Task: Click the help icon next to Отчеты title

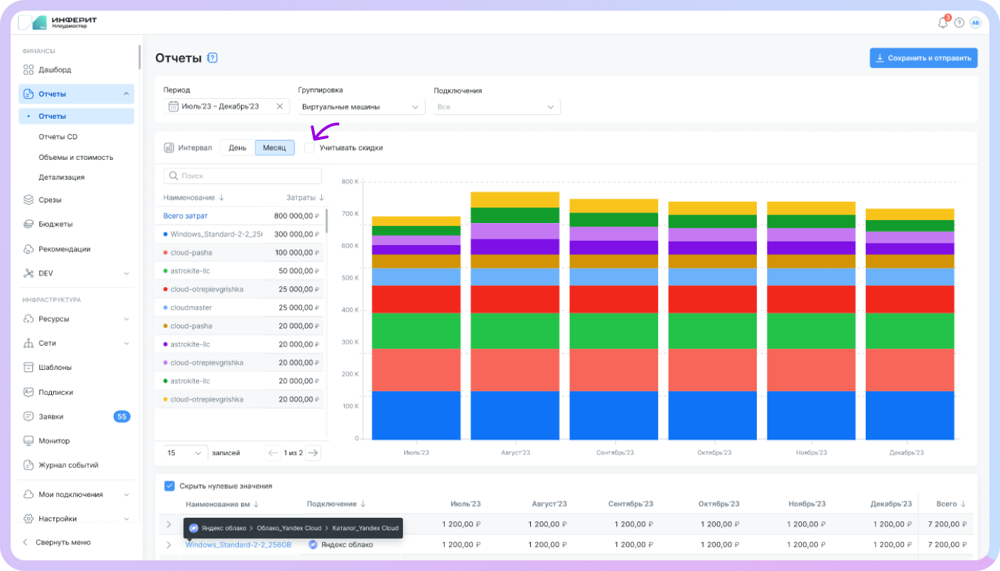Action: coord(212,58)
